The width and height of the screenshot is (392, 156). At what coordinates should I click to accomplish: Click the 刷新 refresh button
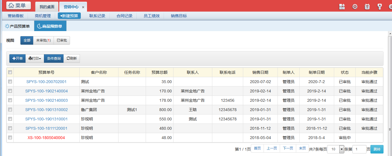click(x=72, y=58)
